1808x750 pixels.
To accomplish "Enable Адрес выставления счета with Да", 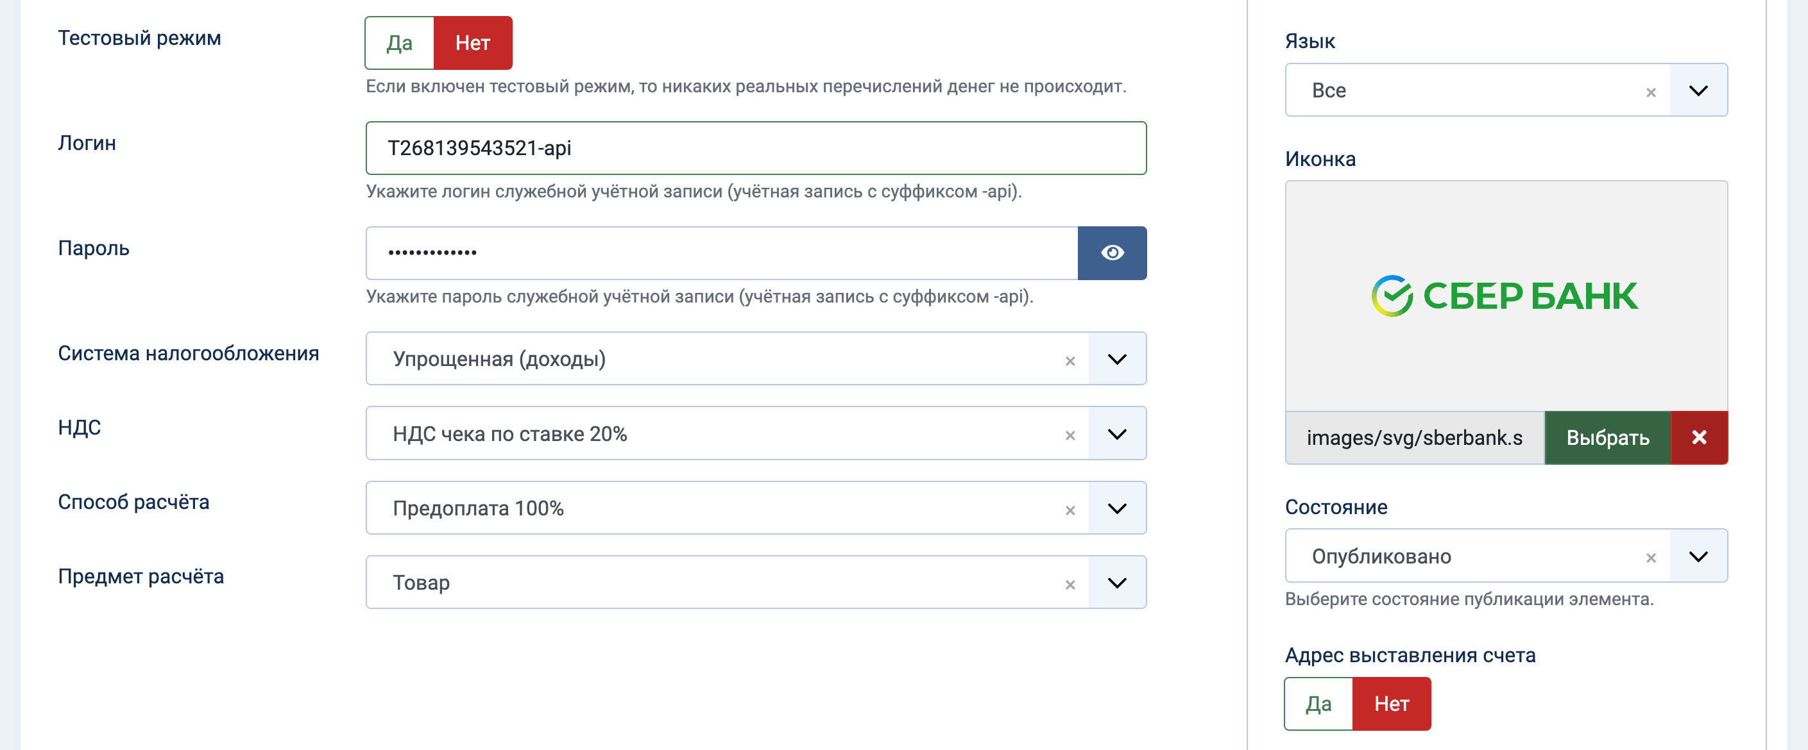I will pyautogui.click(x=1318, y=704).
